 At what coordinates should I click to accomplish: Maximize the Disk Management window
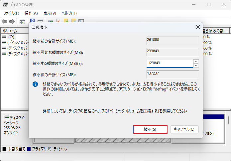(209, 5)
